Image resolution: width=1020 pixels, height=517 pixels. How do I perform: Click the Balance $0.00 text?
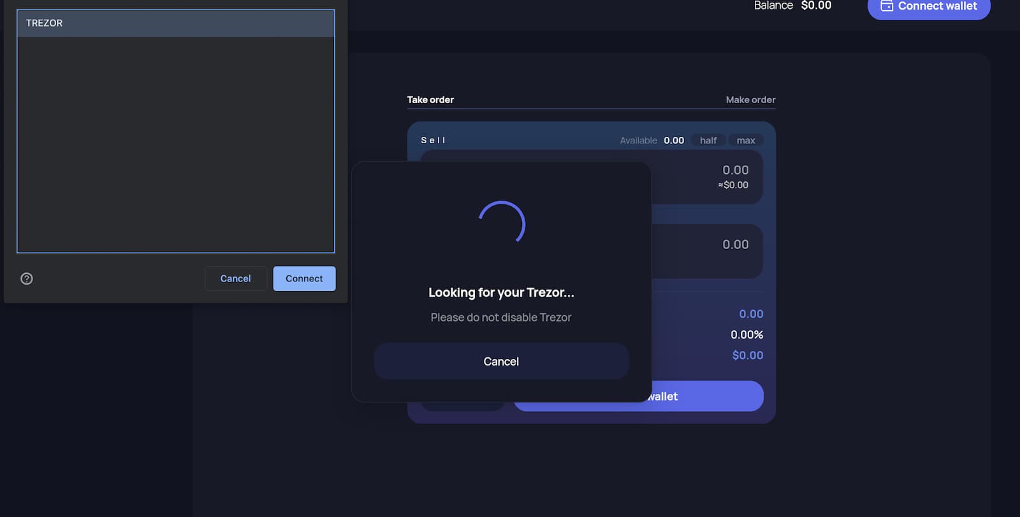tap(792, 6)
